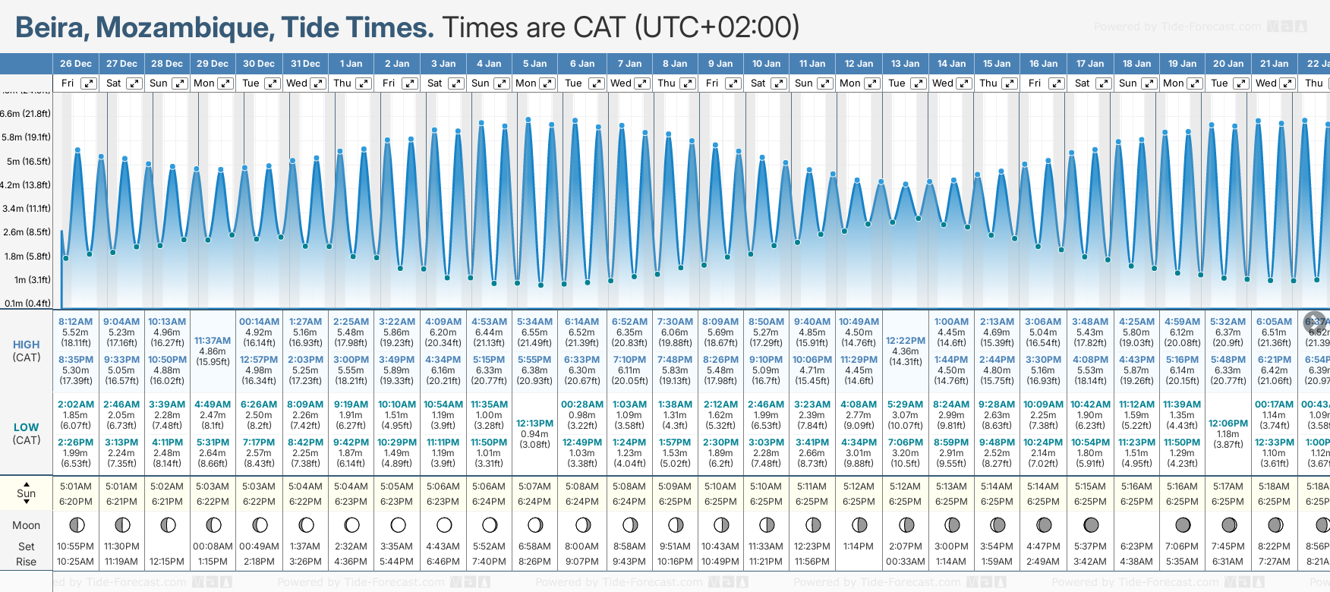The image size is (1330, 592).
Task: Click the moon phase icon for 26 Dec
Action: click(76, 524)
